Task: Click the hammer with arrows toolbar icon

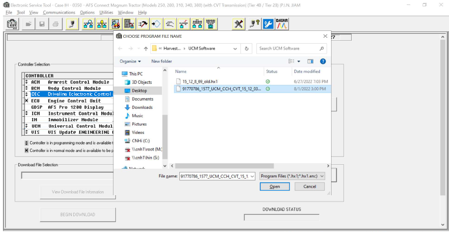Action: (143, 24)
